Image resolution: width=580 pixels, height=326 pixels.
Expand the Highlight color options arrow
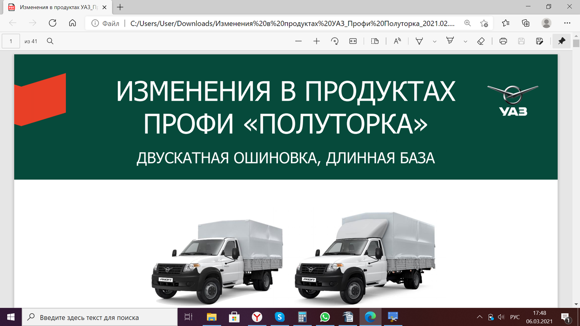pos(465,42)
